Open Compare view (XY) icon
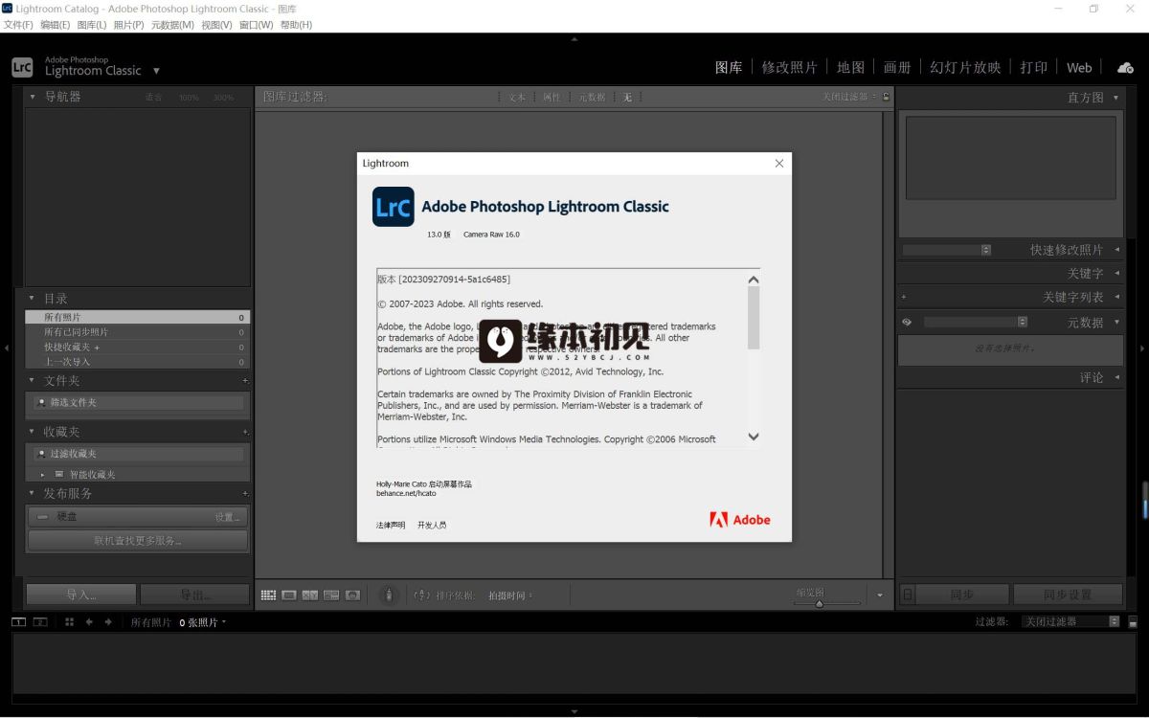 [x=310, y=595]
